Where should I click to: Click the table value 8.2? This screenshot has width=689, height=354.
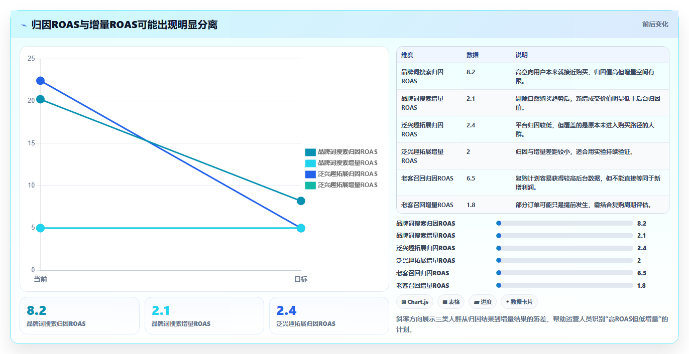471,72
